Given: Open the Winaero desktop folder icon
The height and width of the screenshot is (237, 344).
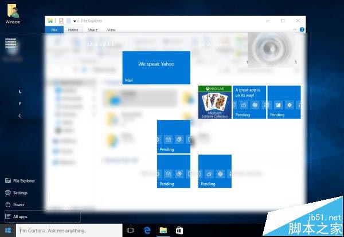Looking at the screenshot, I should 13,13.
